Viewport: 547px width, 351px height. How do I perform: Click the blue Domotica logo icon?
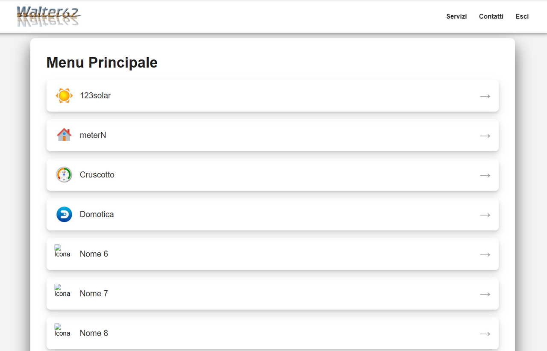[64, 214]
